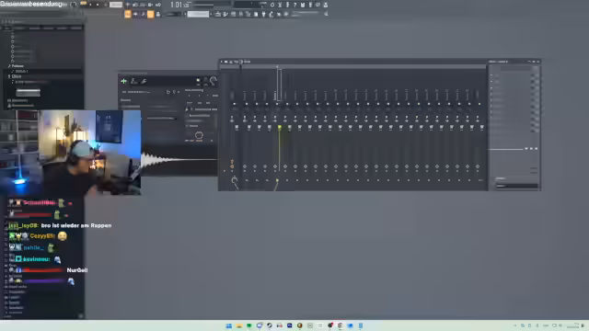Toggle the last mixer track's mute switch
Screen dimensions: 589x331
pos(482,128)
